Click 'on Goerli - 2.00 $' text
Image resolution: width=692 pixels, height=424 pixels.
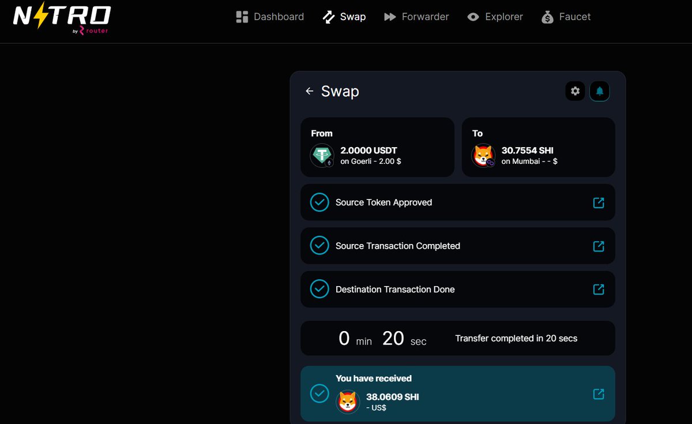click(x=371, y=162)
